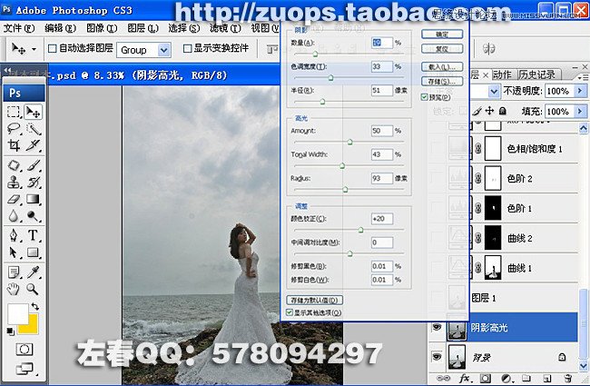Select the Magic Wand tool
The width and height of the screenshot is (590, 386).
tap(33, 128)
